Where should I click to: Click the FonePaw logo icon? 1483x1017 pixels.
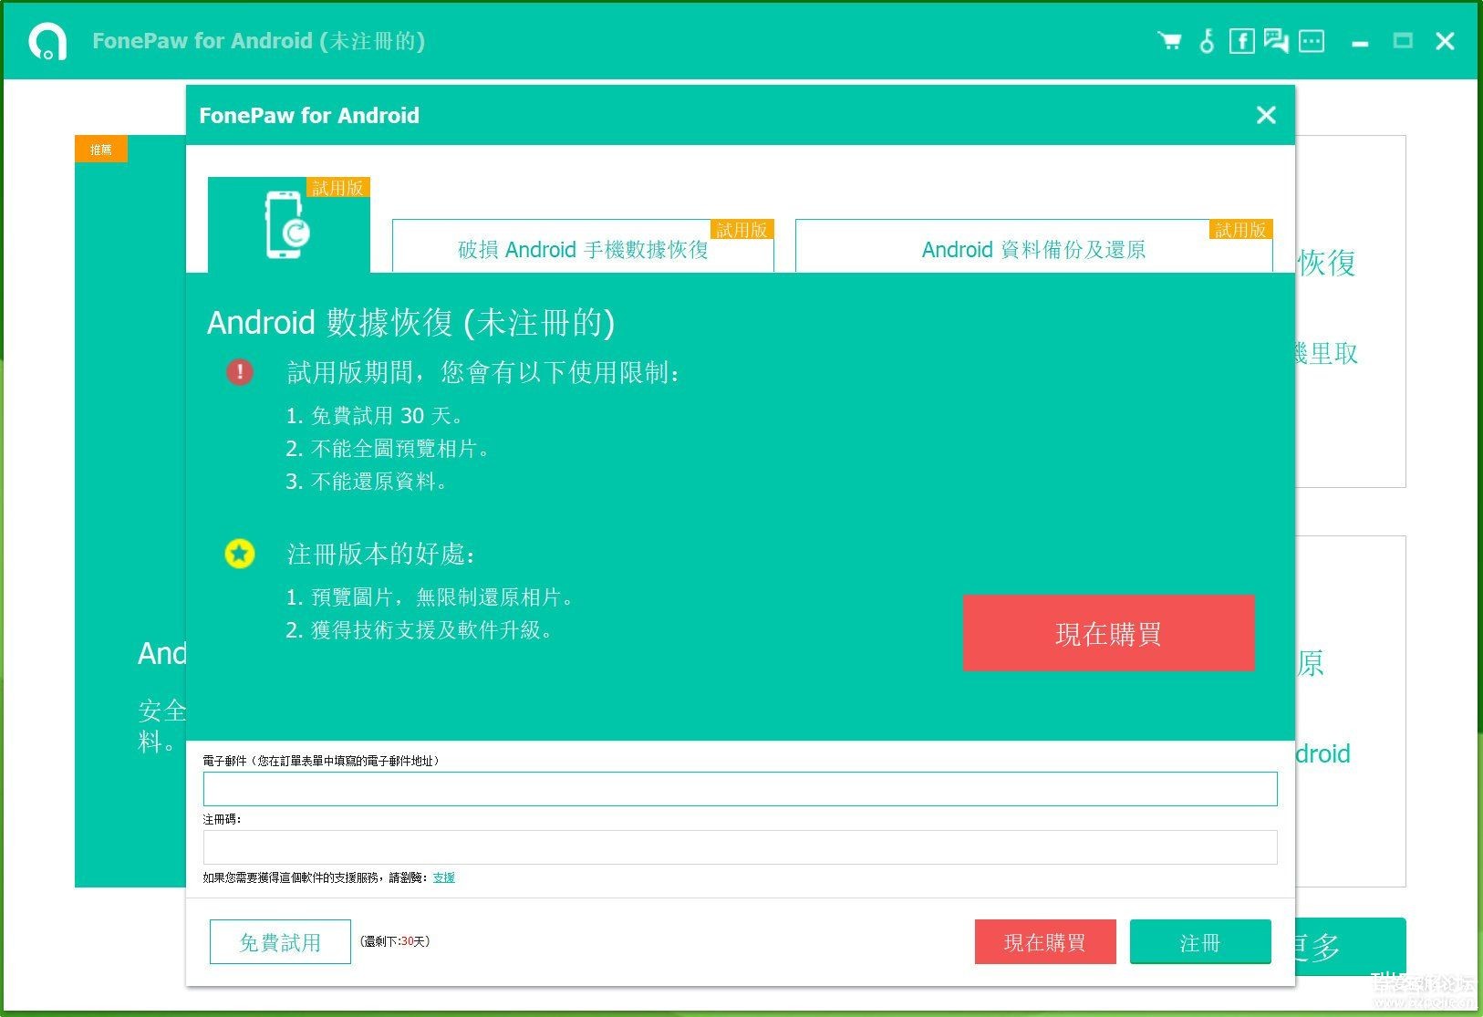(x=47, y=41)
